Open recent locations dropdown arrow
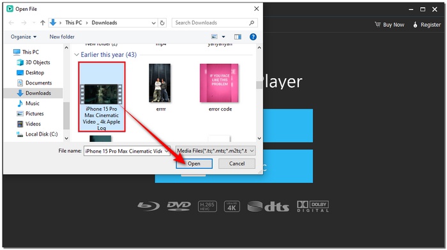The height and width of the screenshot is (250, 447). click(34, 23)
